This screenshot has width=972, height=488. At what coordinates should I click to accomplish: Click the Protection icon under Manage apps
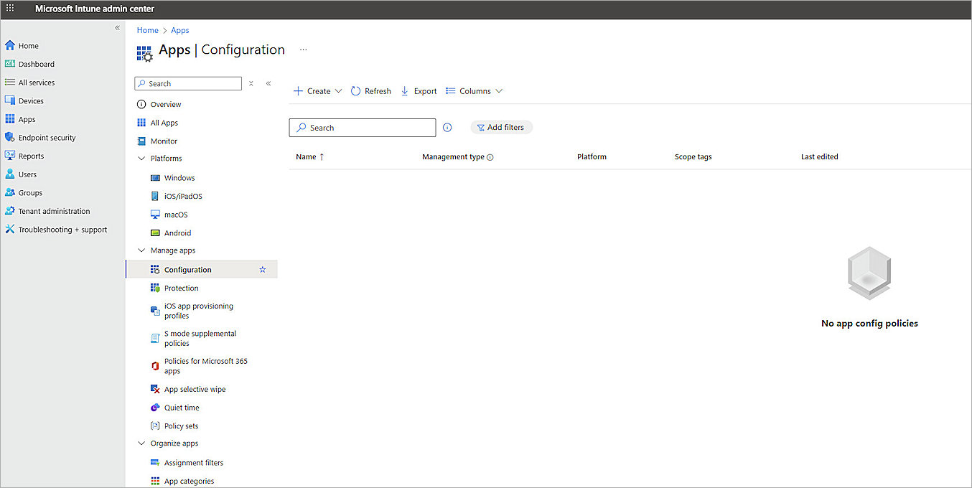click(x=155, y=288)
